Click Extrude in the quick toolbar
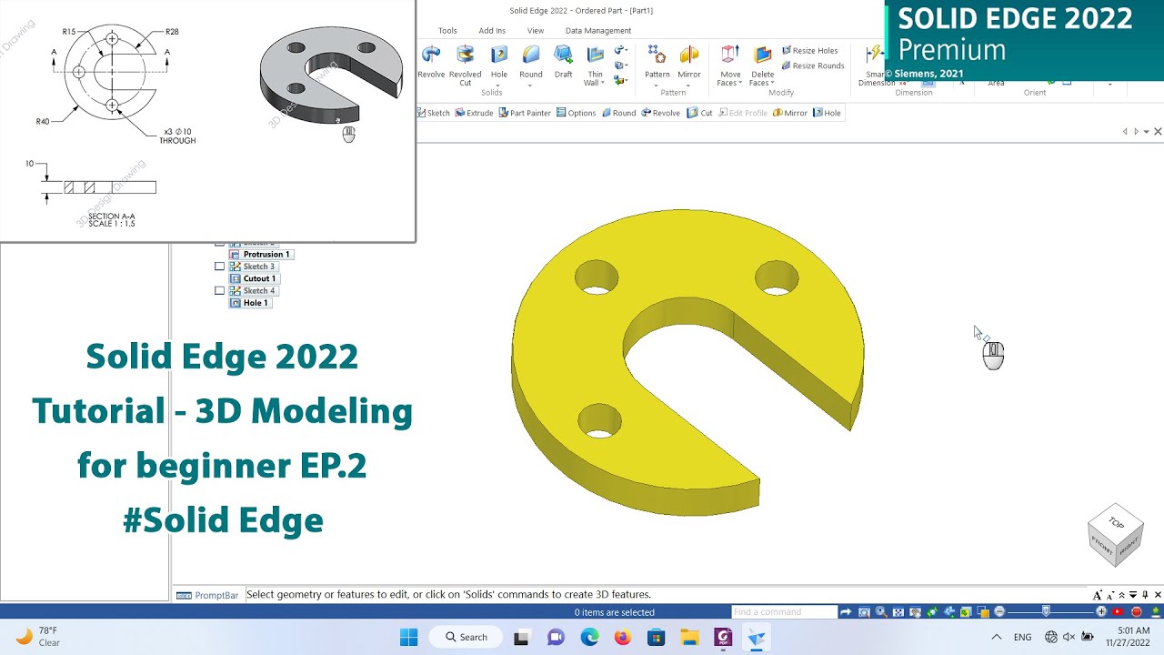The image size is (1164, 655). pos(474,113)
